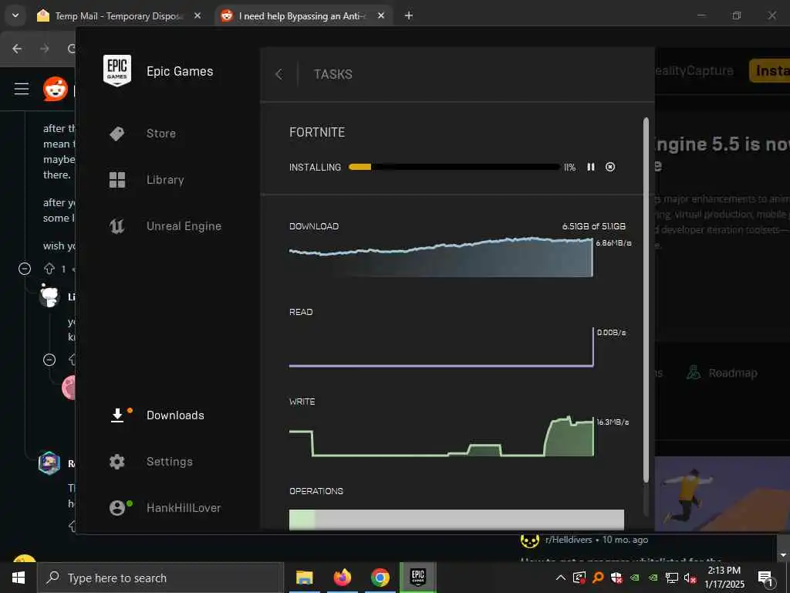Image resolution: width=790 pixels, height=593 pixels.
Task: Click the Tasks panel vertical scrollbar
Action: pos(646,300)
